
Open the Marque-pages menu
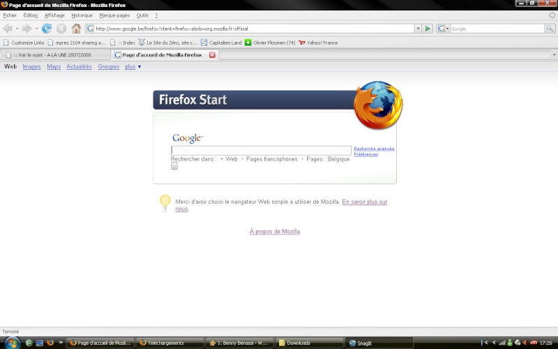[114, 15]
